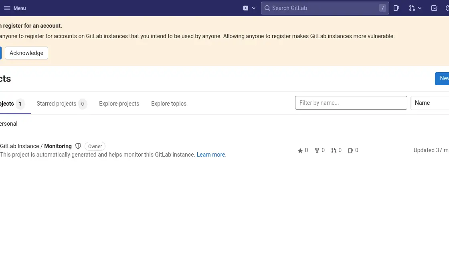Click the create new plus icon

click(x=246, y=8)
